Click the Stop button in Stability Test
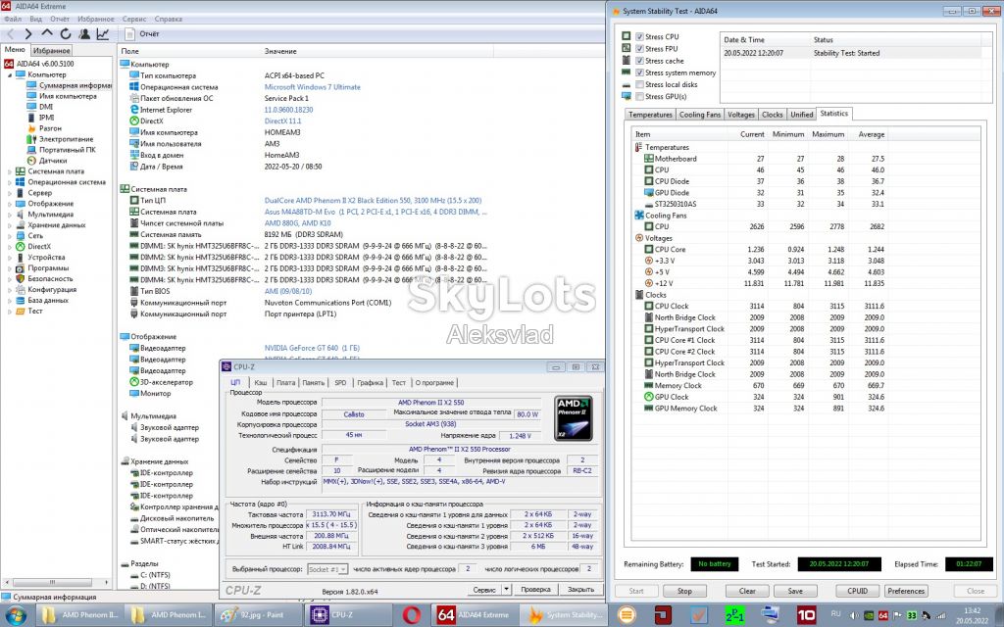 (684, 591)
